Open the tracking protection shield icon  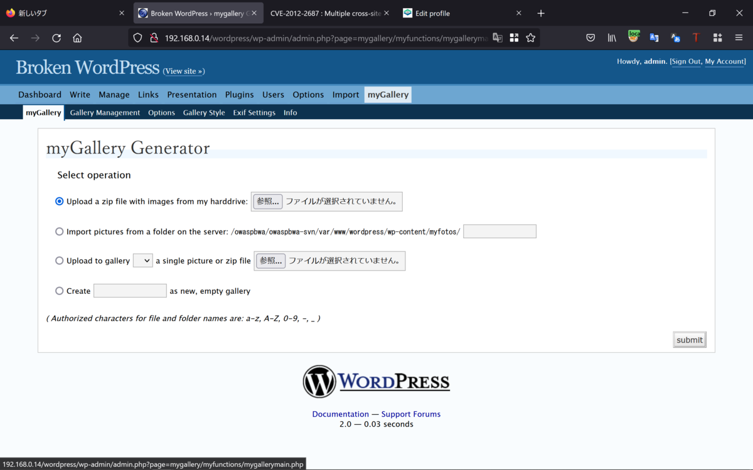(x=137, y=38)
